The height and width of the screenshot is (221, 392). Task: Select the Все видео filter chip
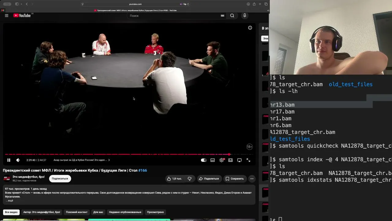coord(11,212)
